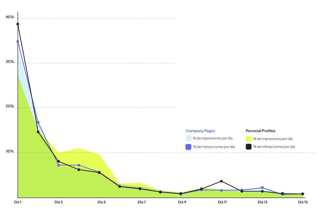Viewport: 321px width, 216px height.
Task: Click the black Personal Profiles interactions swatch
Action: pos(248,147)
